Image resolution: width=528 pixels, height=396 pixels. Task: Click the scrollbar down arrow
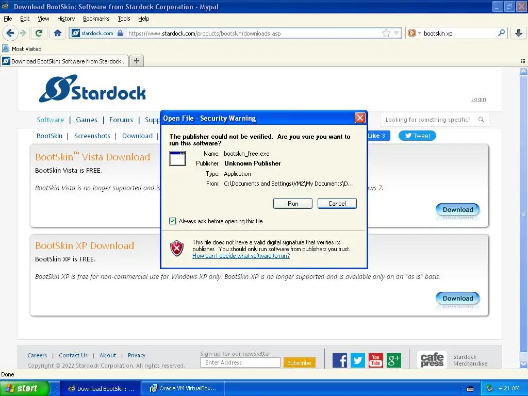point(523,364)
